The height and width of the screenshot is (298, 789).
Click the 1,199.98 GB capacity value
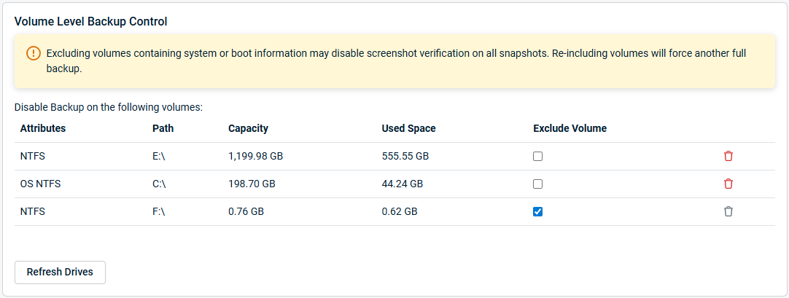[256, 156]
